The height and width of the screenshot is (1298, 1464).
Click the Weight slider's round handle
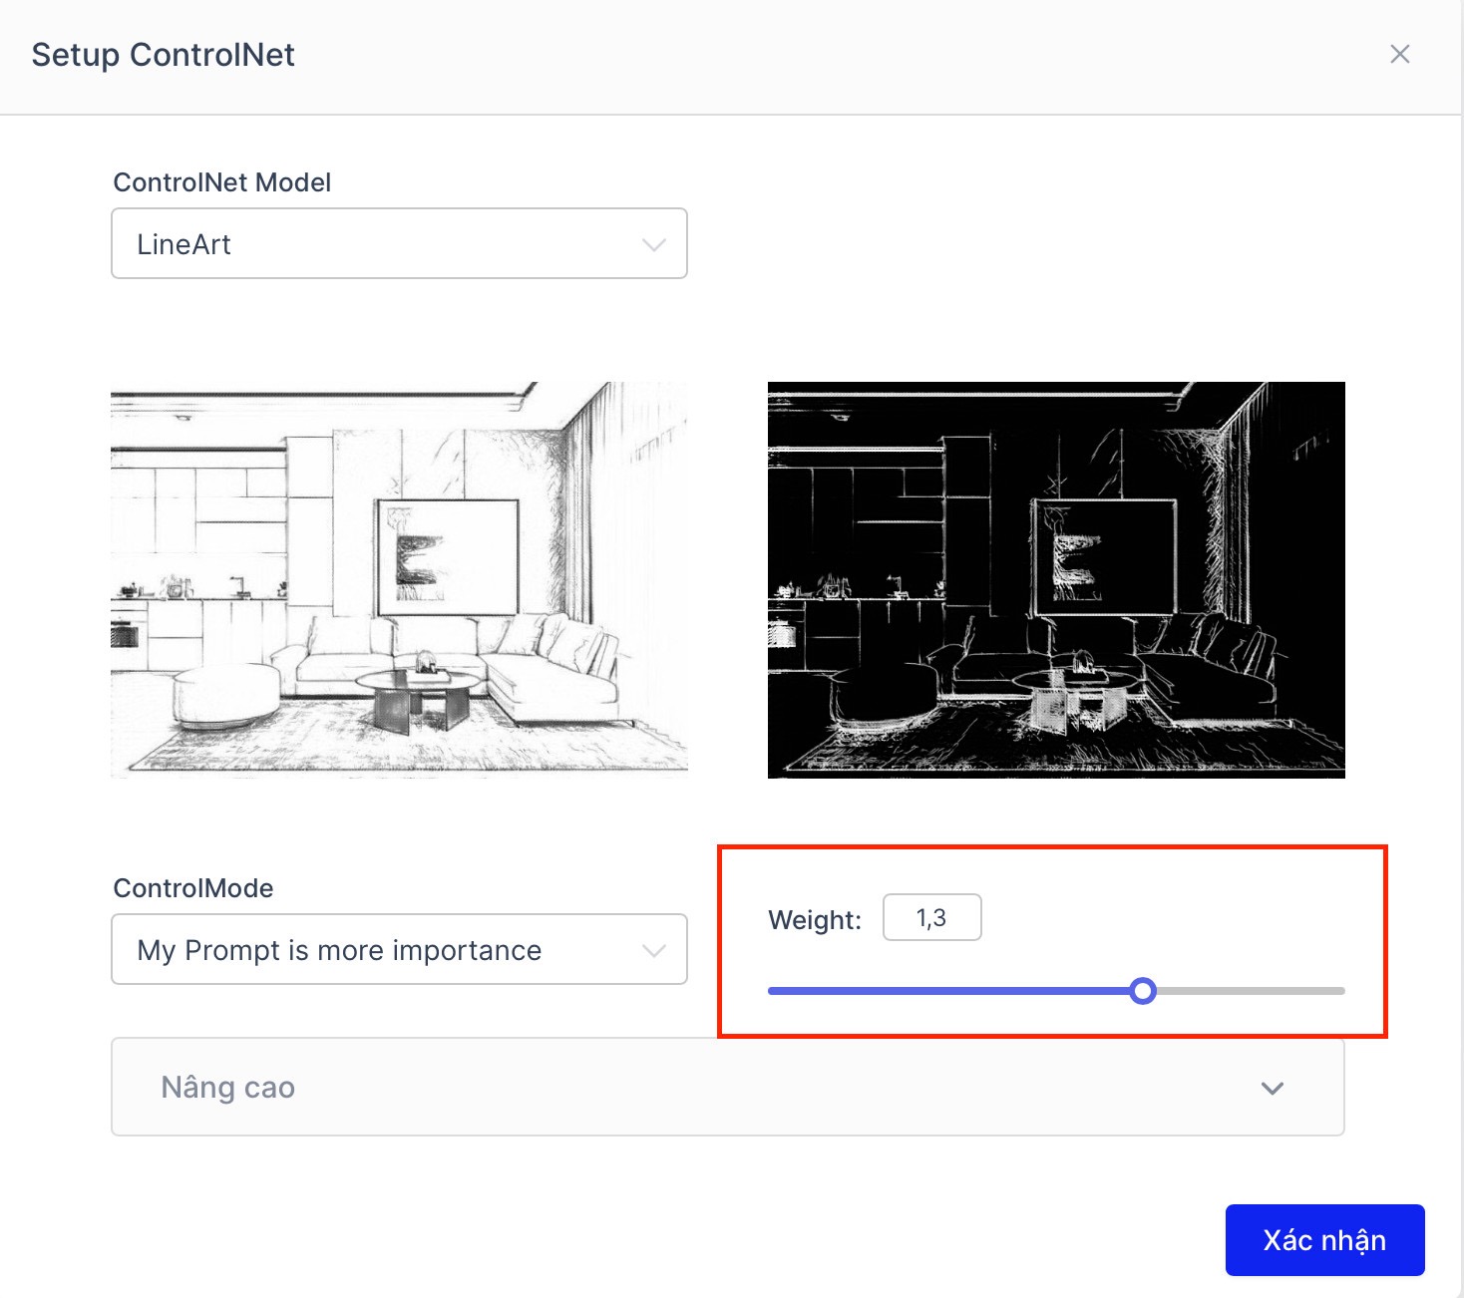[x=1143, y=991]
